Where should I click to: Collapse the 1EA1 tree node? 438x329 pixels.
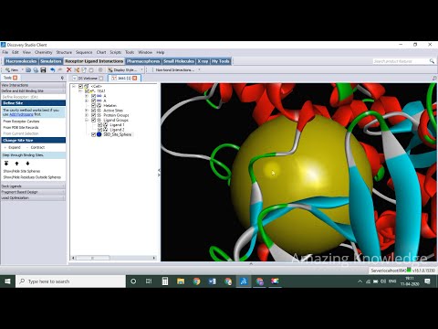coord(80,91)
